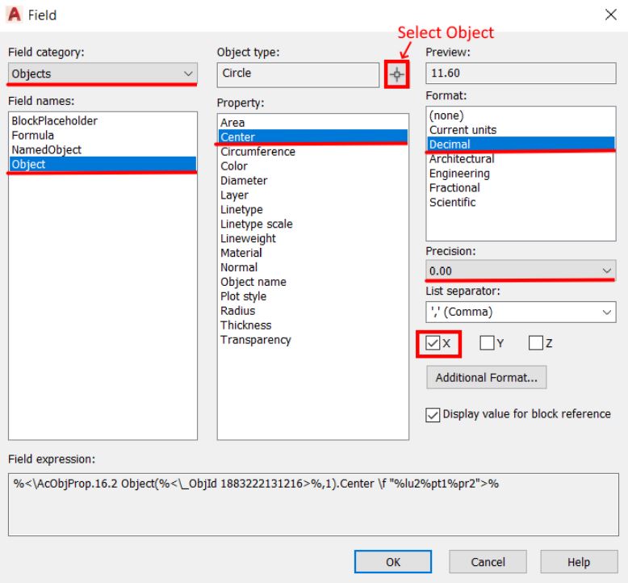Select the Normal property
The width and height of the screenshot is (628, 583).
click(x=313, y=267)
